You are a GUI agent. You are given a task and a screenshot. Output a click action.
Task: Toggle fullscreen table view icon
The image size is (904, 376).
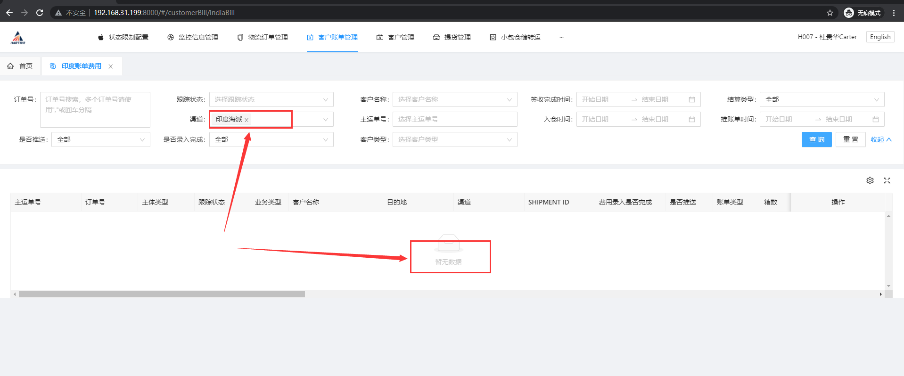(x=887, y=180)
